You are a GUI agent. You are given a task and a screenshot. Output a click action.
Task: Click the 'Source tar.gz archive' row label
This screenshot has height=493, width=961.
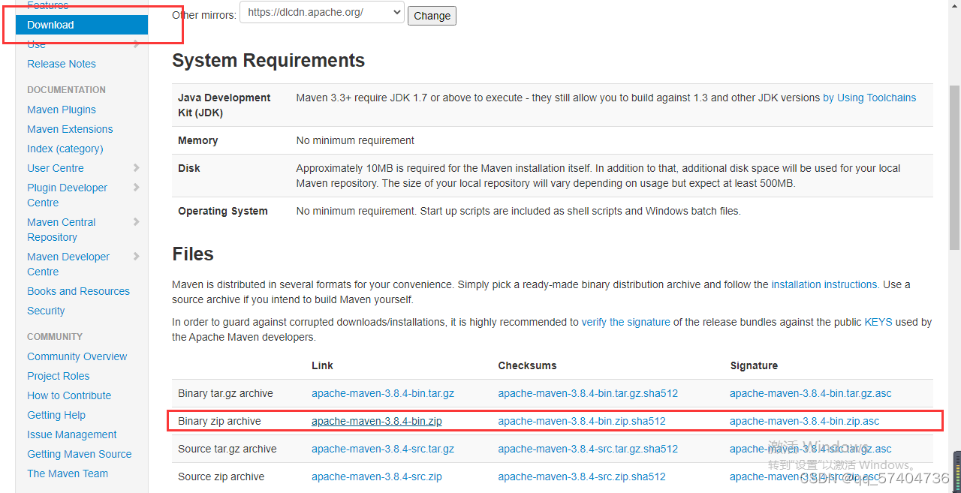pos(227,449)
